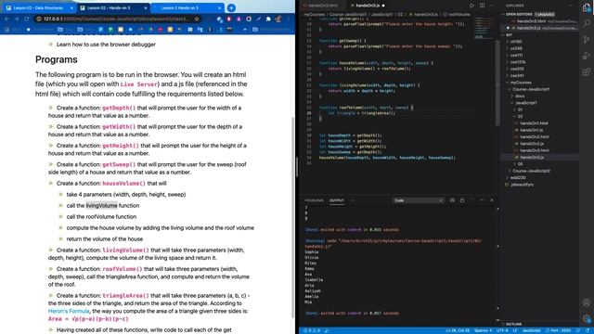The height and width of the screenshot is (334, 594).
Task: Follow the Heron's Formula link
Action: click(69, 311)
